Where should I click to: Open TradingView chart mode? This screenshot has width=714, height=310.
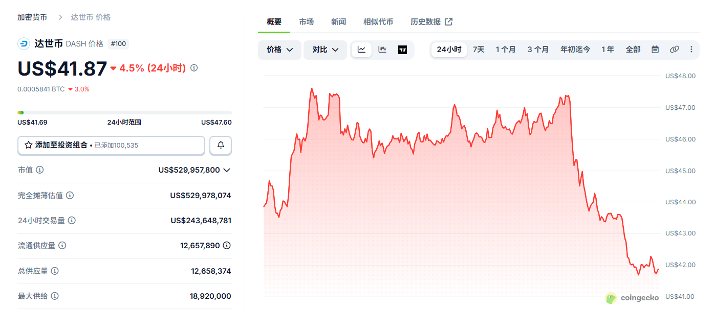click(402, 50)
